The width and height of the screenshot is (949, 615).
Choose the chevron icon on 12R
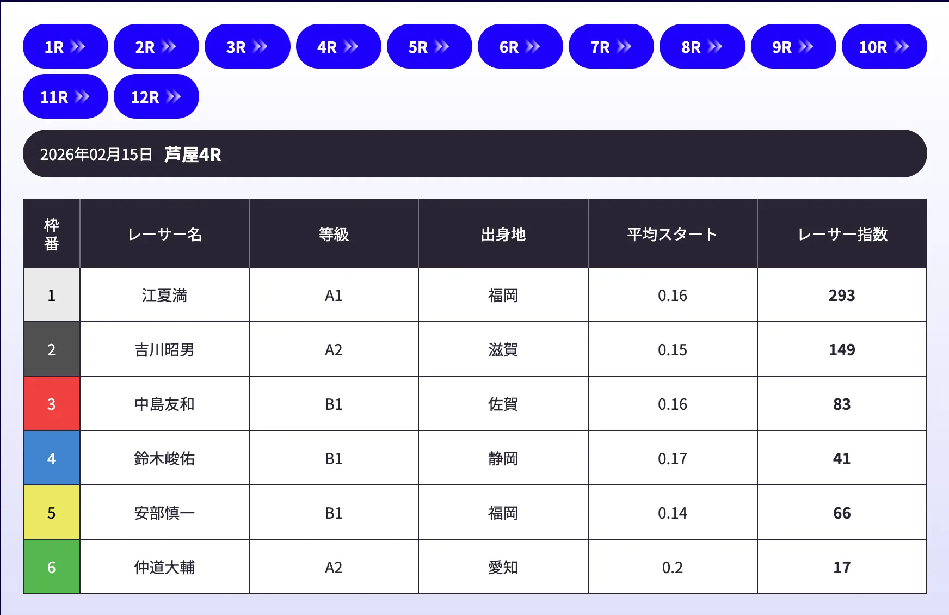pos(174,97)
